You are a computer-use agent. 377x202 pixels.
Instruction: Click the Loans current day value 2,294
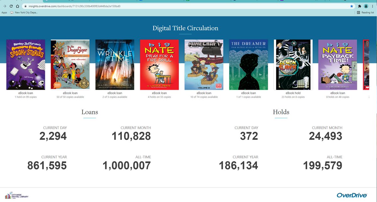point(53,136)
